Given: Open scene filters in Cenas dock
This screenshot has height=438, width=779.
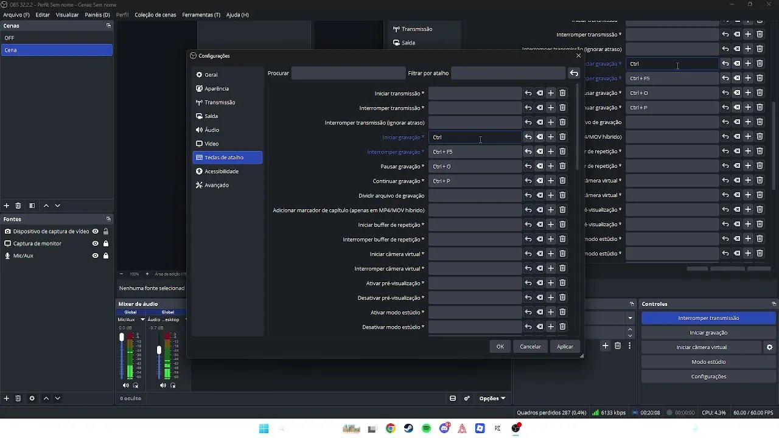Looking at the screenshot, I should pos(32,206).
